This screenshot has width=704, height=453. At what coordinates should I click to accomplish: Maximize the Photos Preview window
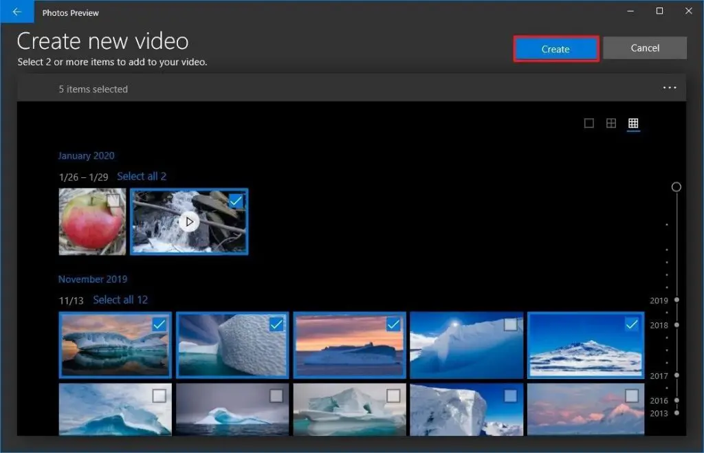(659, 11)
